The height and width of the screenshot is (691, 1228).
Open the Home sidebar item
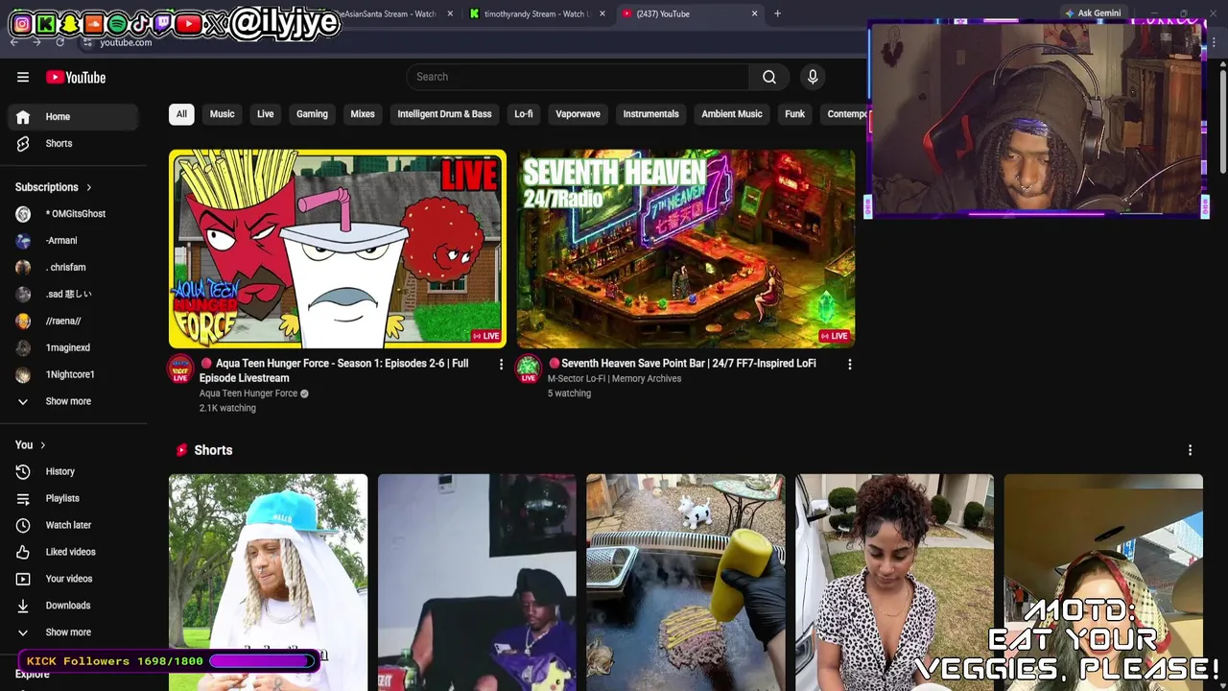click(x=74, y=116)
